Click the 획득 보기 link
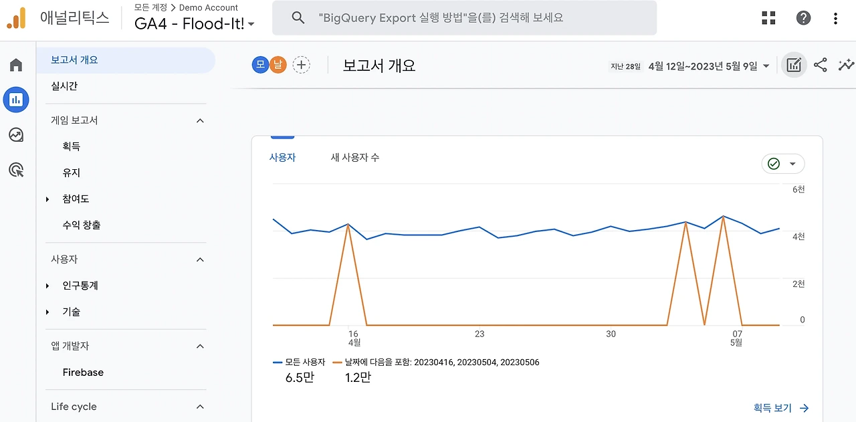 click(774, 407)
